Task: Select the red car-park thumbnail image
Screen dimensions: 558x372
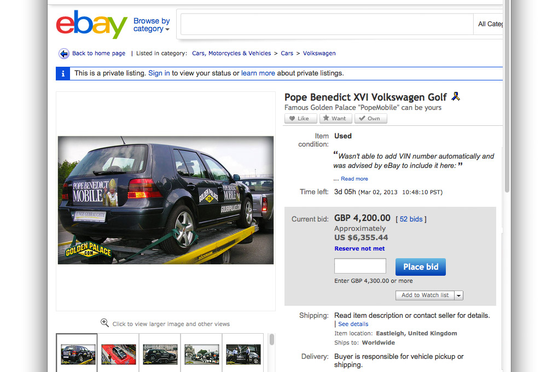Action: click(x=119, y=354)
